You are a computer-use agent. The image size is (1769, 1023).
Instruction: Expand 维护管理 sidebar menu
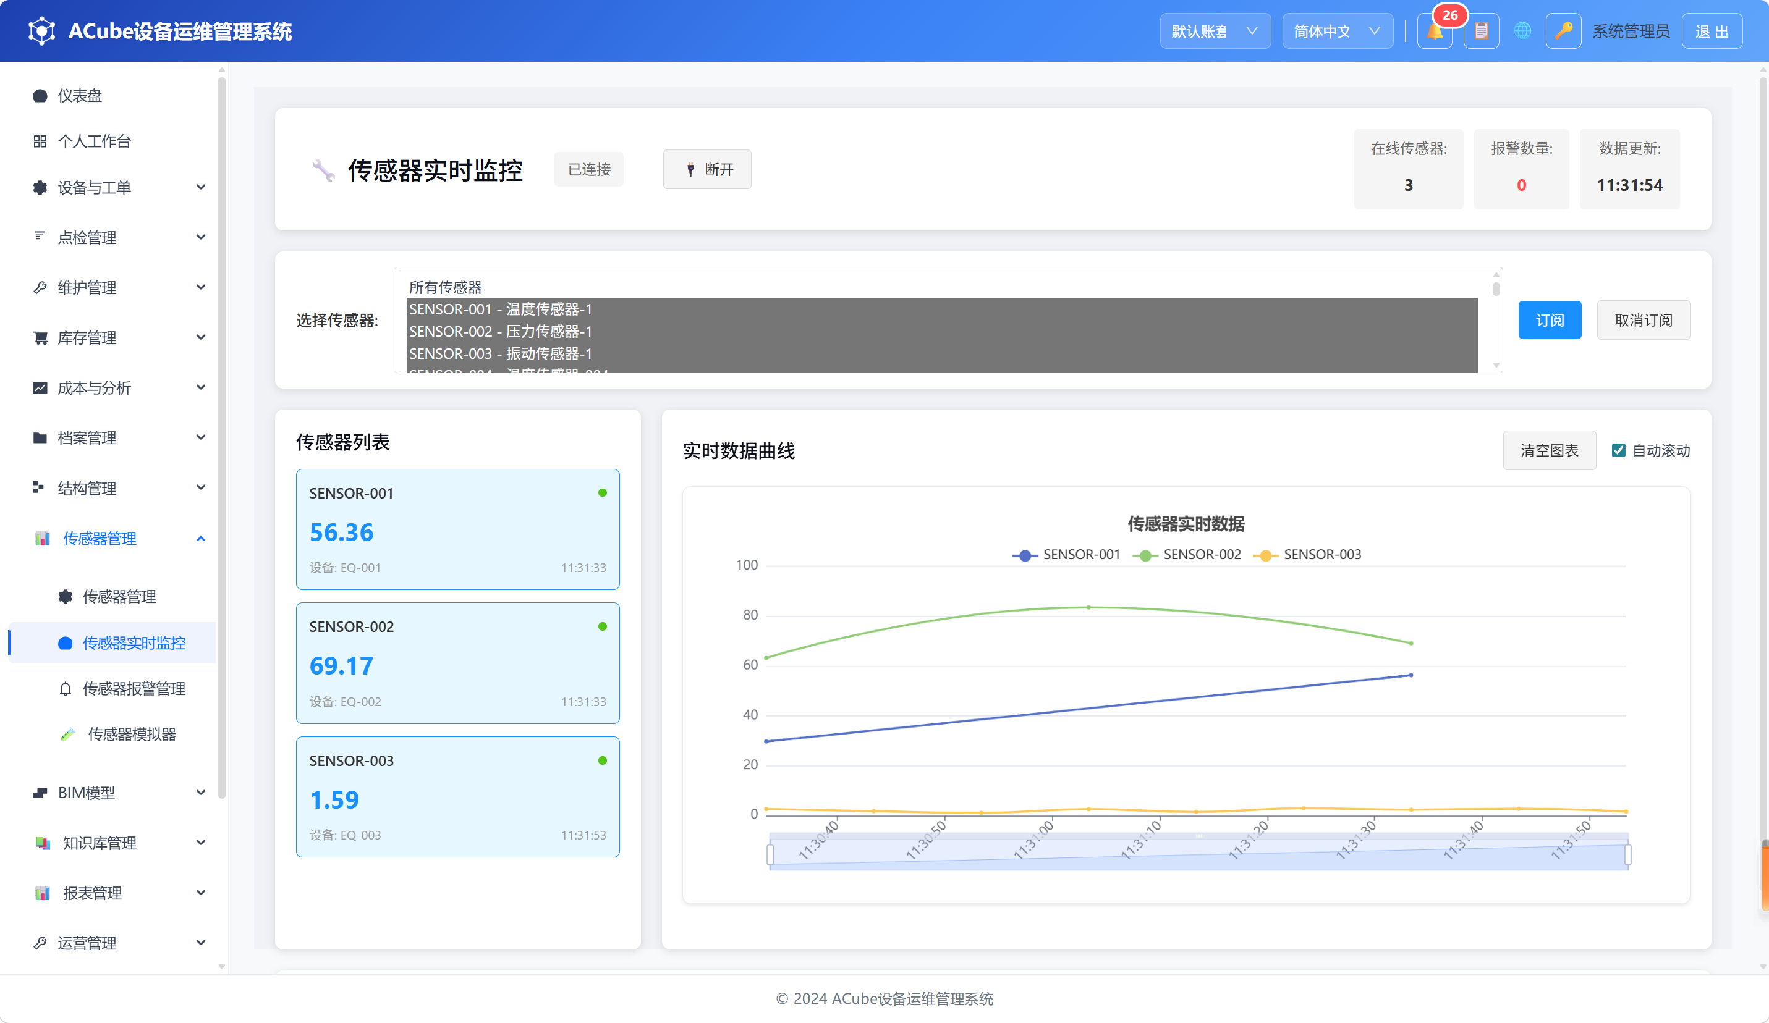click(112, 288)
